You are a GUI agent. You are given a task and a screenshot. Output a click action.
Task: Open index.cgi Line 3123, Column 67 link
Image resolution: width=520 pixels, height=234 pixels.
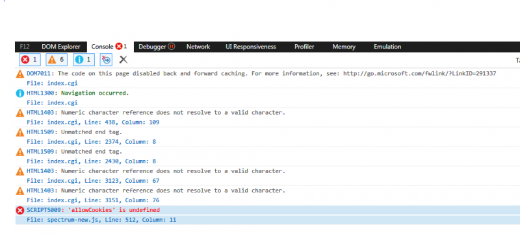(93, 181)
